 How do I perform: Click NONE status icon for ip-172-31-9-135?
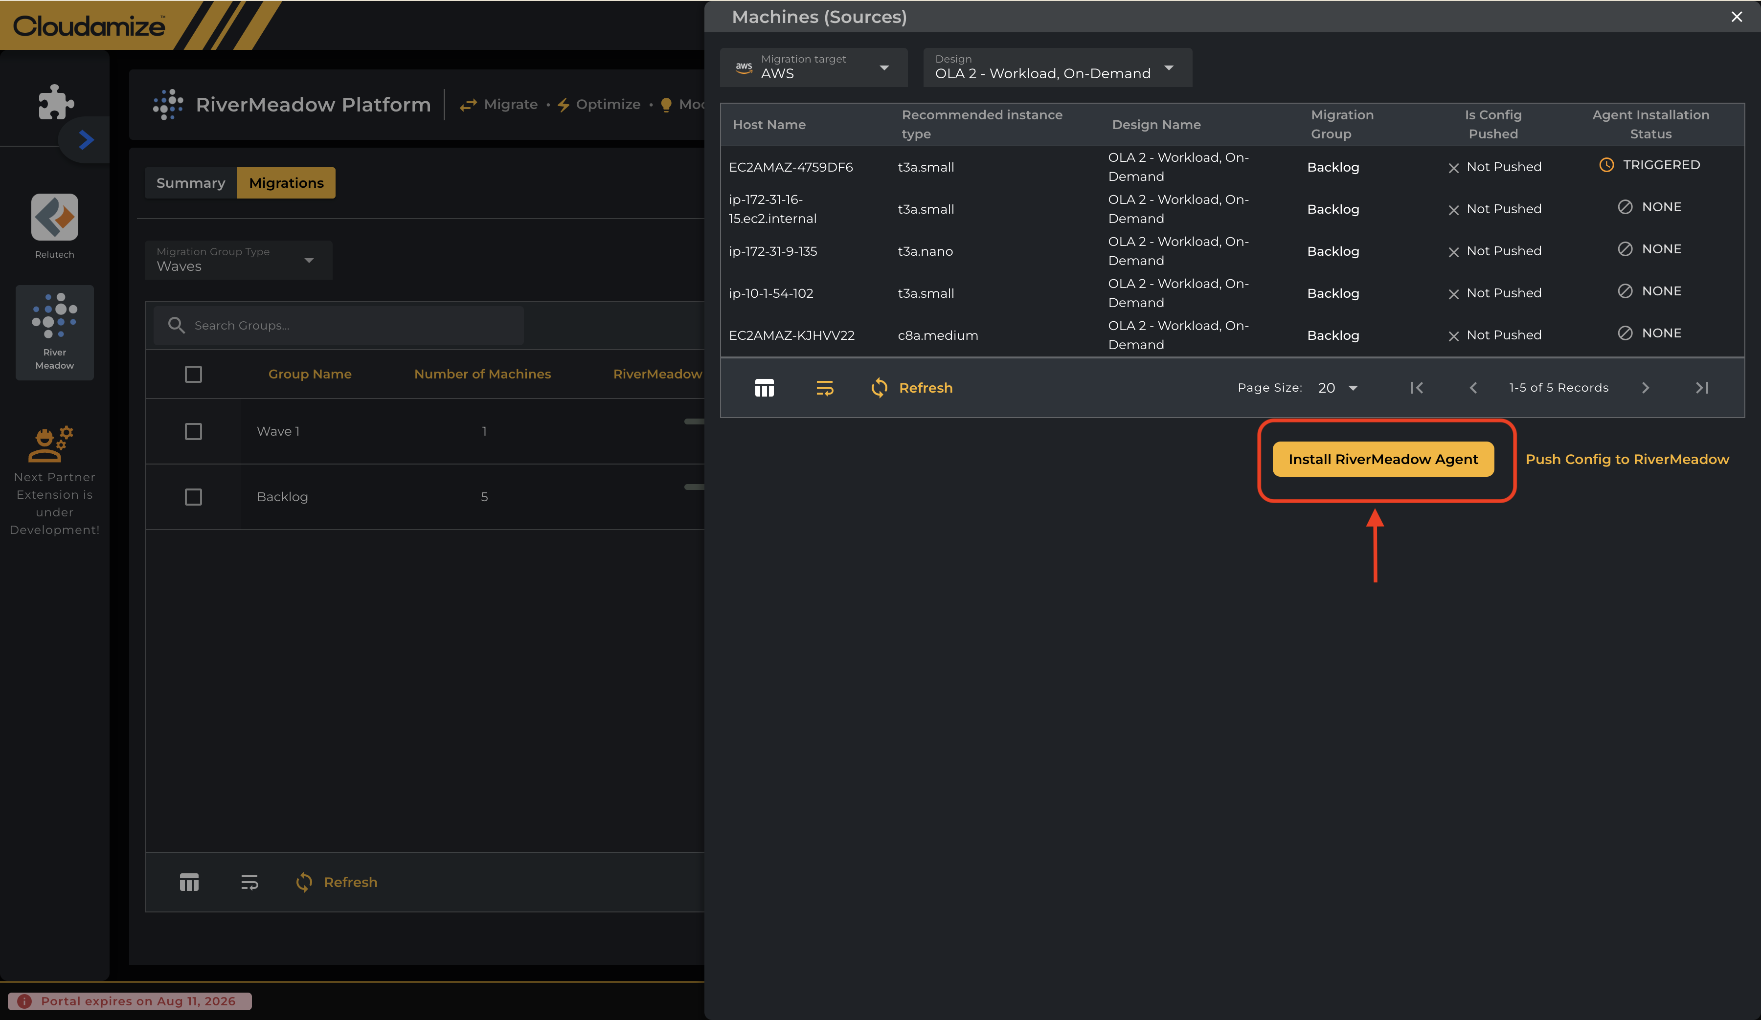pos(1626,249)
